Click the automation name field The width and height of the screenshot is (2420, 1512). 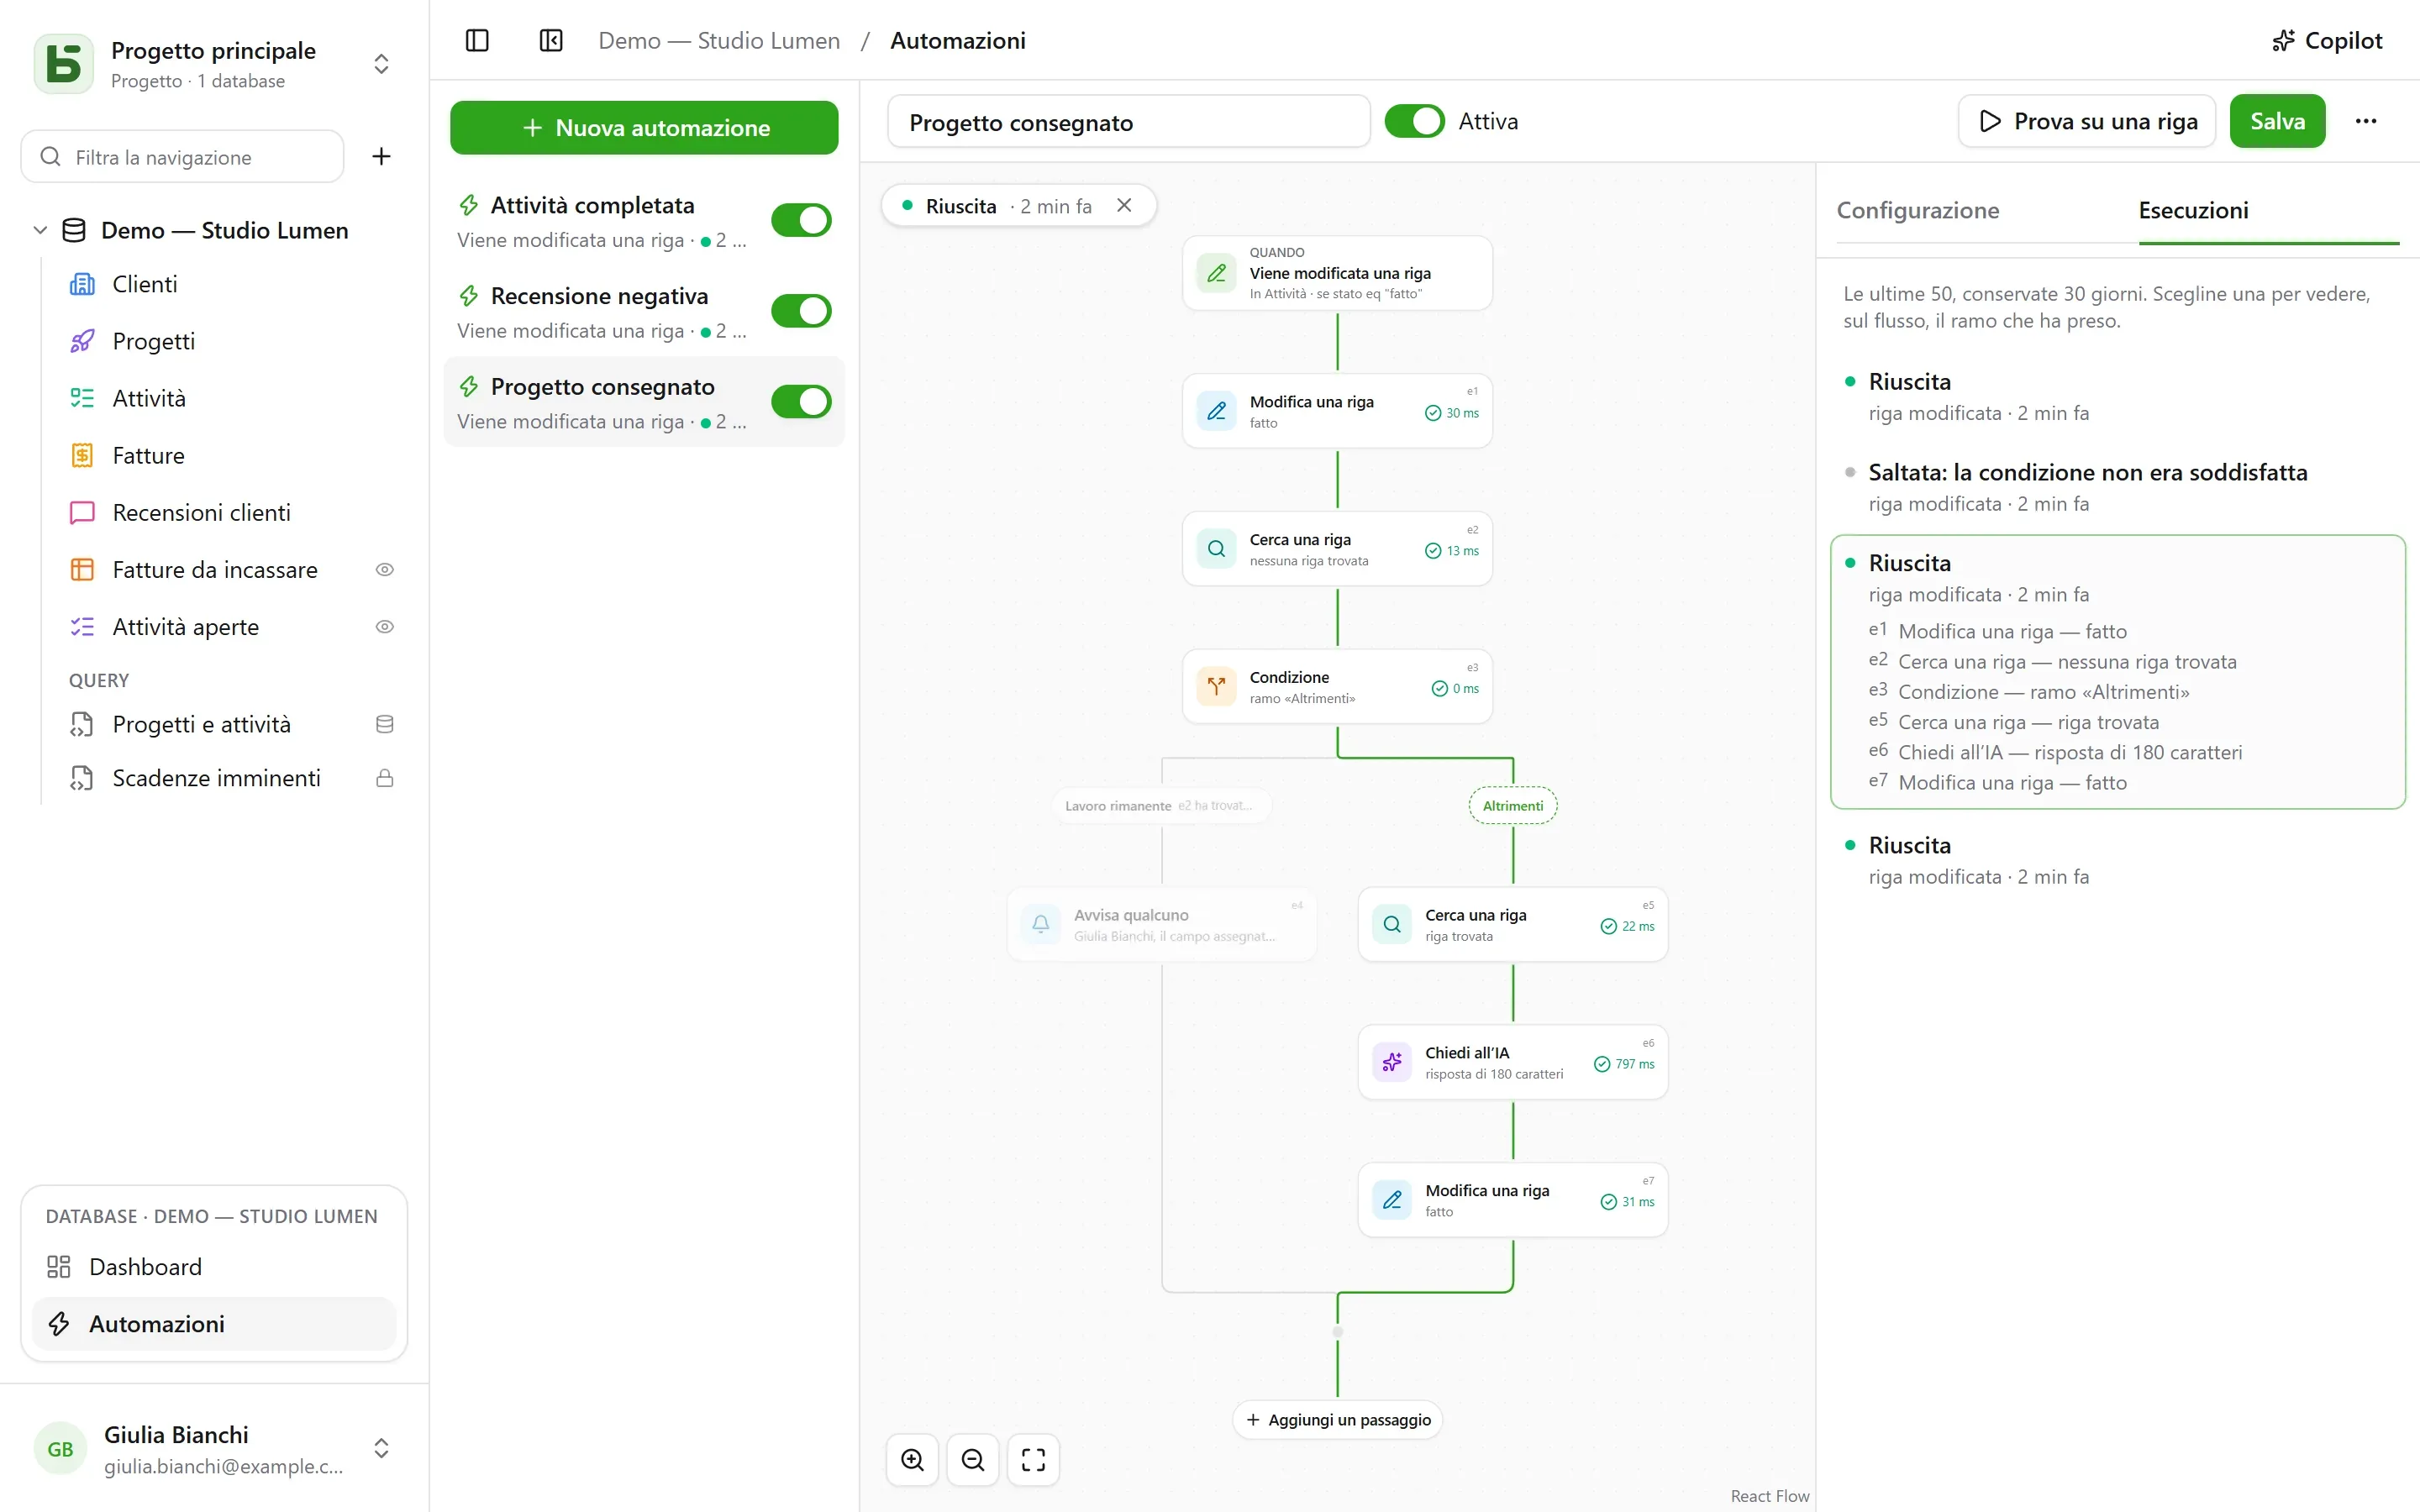[1128, 122]
